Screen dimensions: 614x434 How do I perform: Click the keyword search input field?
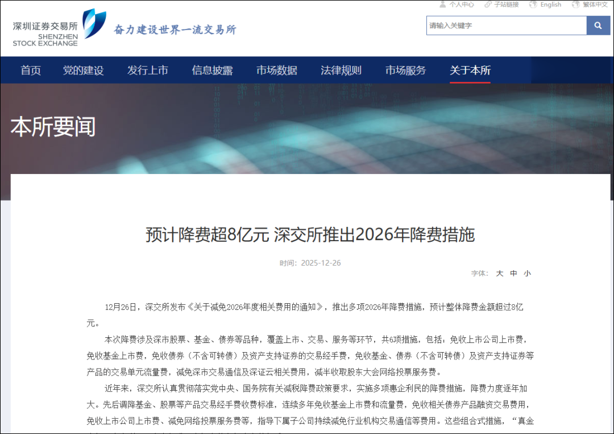pyautogui.click(x=506, y=26)
